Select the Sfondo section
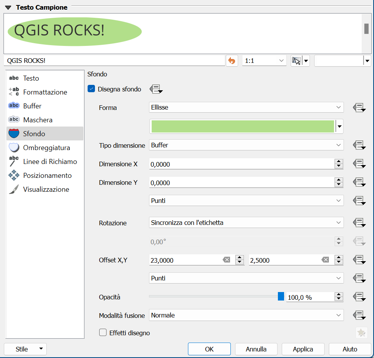This screenshot has height=358, width=374. [x=45, y=133]
